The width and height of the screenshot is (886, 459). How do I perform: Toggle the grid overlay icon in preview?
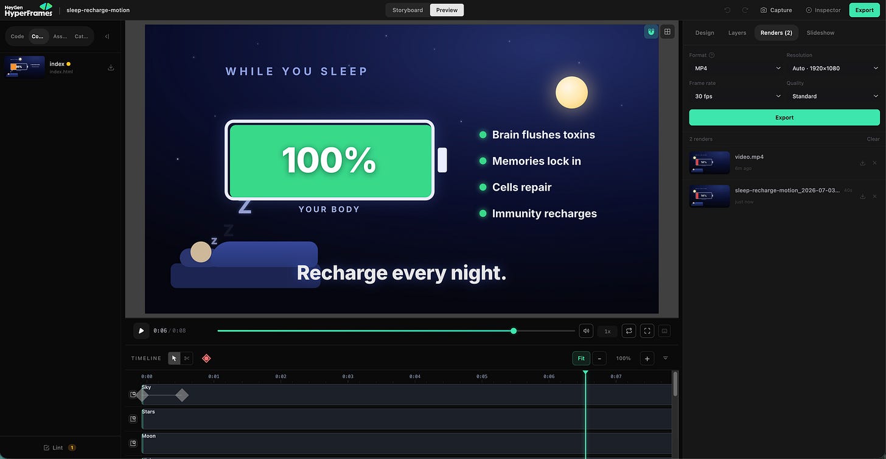pos(668,32)
